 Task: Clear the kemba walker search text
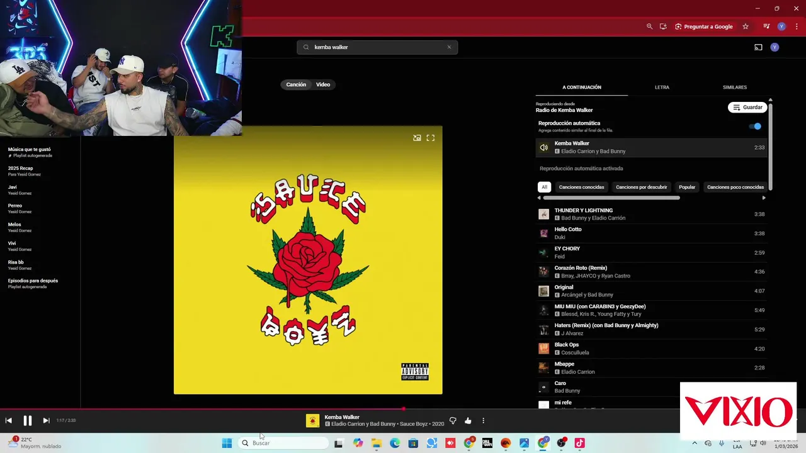(449, 47)
